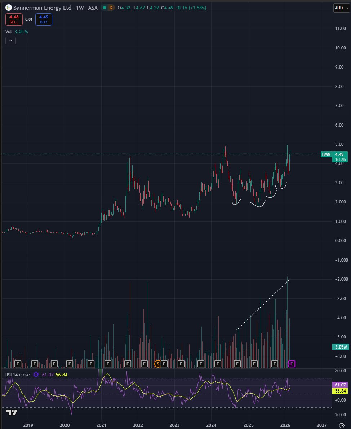
Task: Click the 56.84 RSI legend value
Action: pyautogui.click(x=62, y=375)
